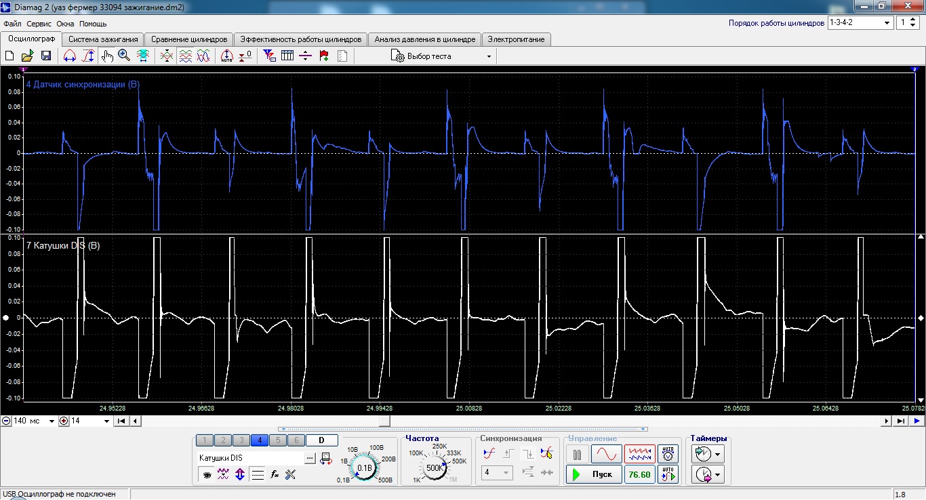This screenshot has width=926, height=500.
Task: Open the Помощь menu
Action: tap(93, 23)
